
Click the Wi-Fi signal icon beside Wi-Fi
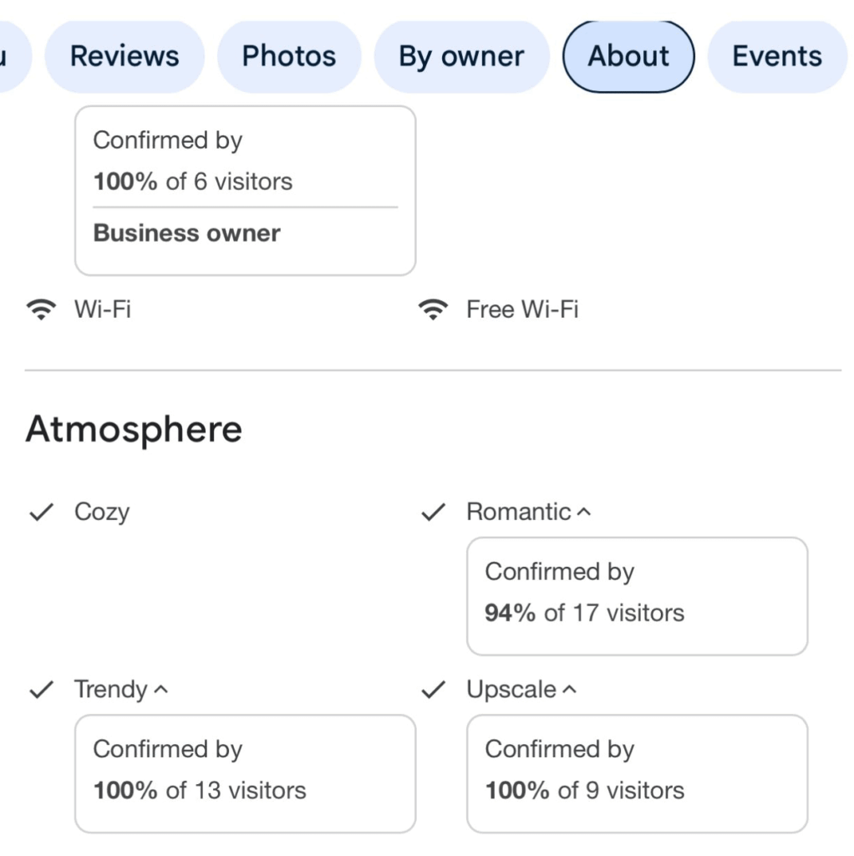[38, 310]
